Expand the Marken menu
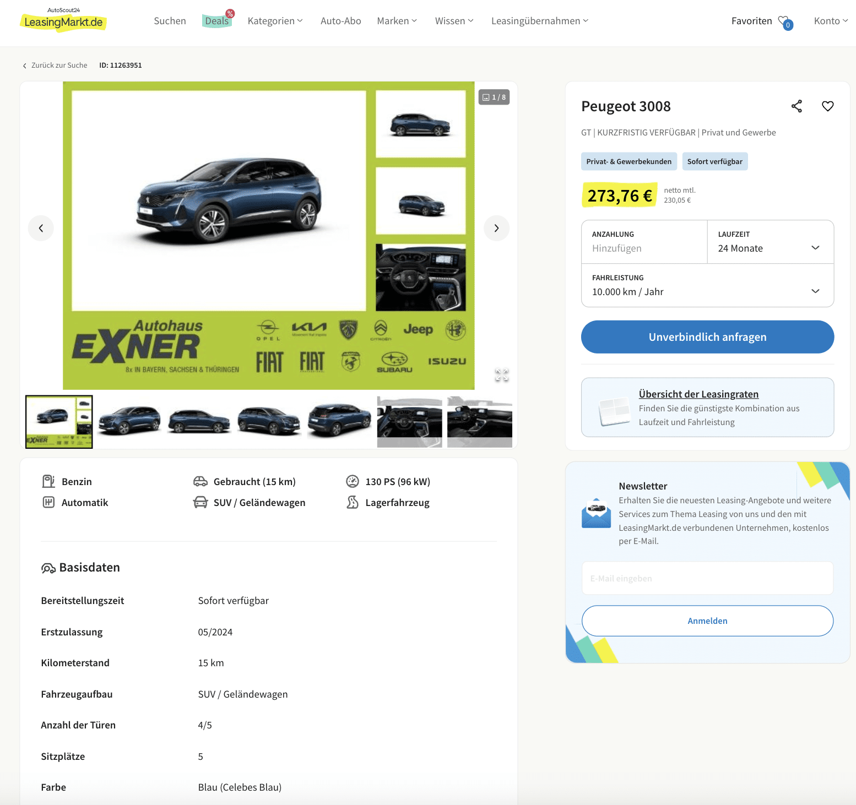This screenshot has width=856, height=805. pos(397,21)
